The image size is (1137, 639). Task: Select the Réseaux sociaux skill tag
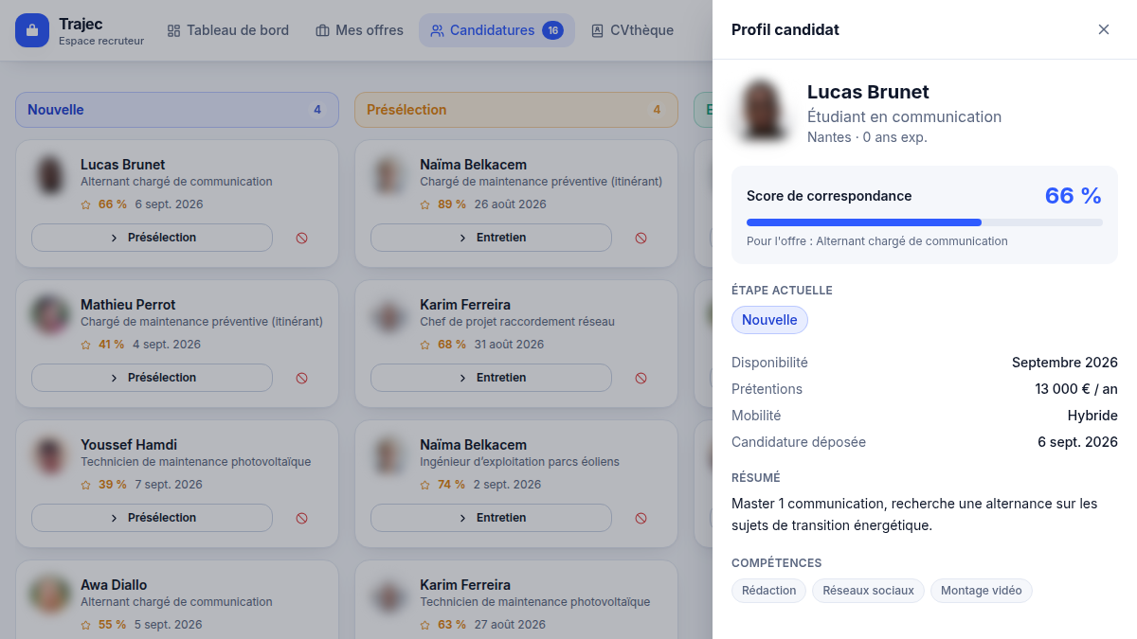[868, 591]
